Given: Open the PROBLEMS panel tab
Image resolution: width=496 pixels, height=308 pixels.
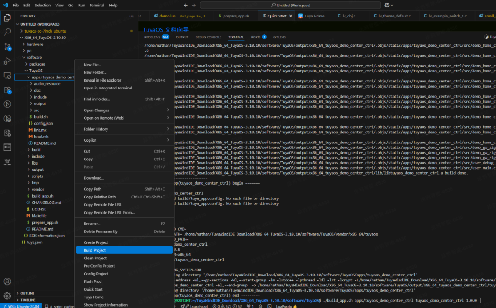Looking at the screenshot, I should pyautogui.click(x=157, y=37).
